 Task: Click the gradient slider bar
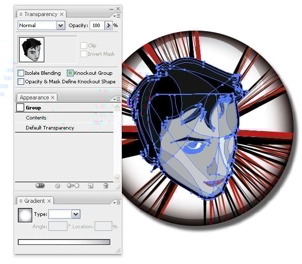pos(63,242)
